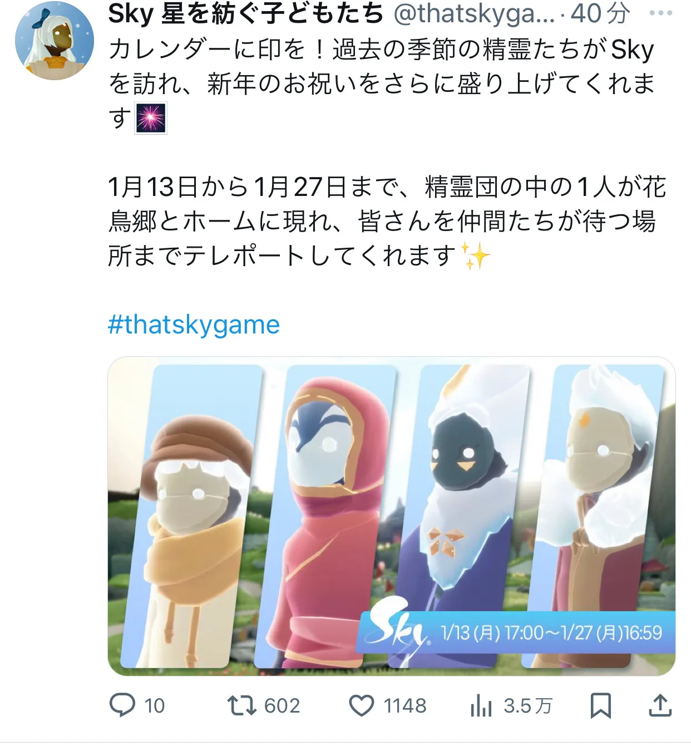Like the tweet with heart icon

[x=362, y=705]
